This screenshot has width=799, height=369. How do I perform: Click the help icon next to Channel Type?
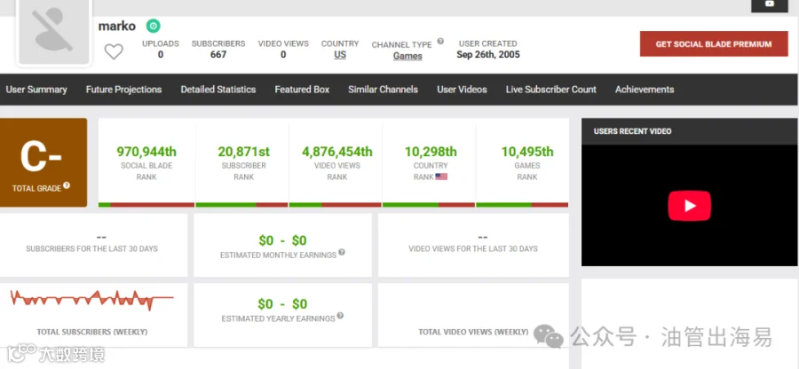(x=440, y=41)
